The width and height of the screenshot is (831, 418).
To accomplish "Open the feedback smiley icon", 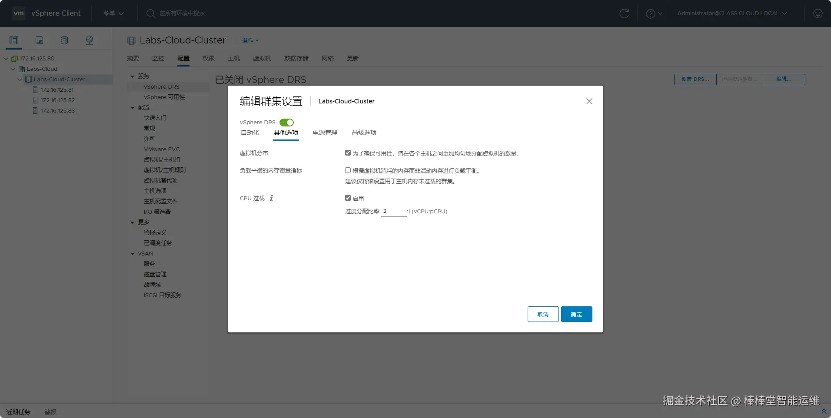I will point(818,13).
